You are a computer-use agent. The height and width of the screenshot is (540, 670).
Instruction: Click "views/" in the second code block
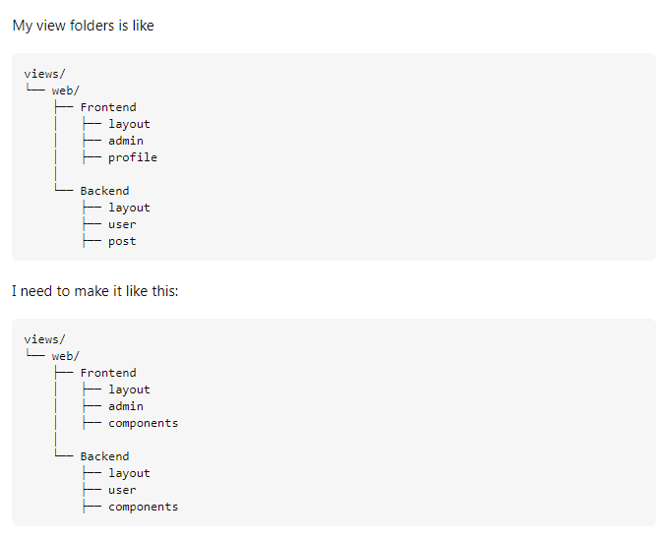[x=44, y=339]
